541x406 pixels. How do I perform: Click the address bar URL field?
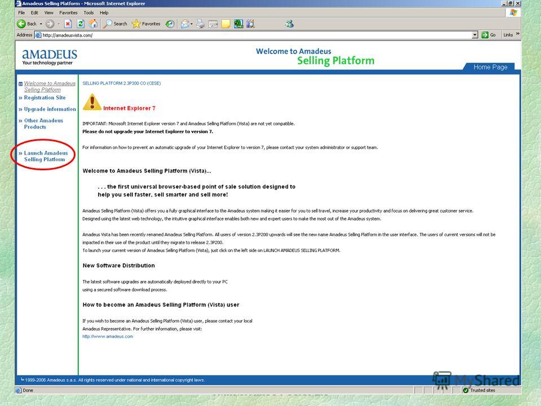(256, 35)
